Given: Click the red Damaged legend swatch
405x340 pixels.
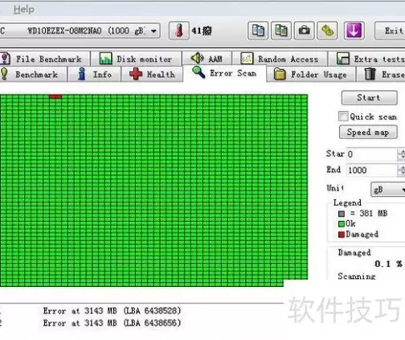Looking at the screenshot, I should 342,235.
